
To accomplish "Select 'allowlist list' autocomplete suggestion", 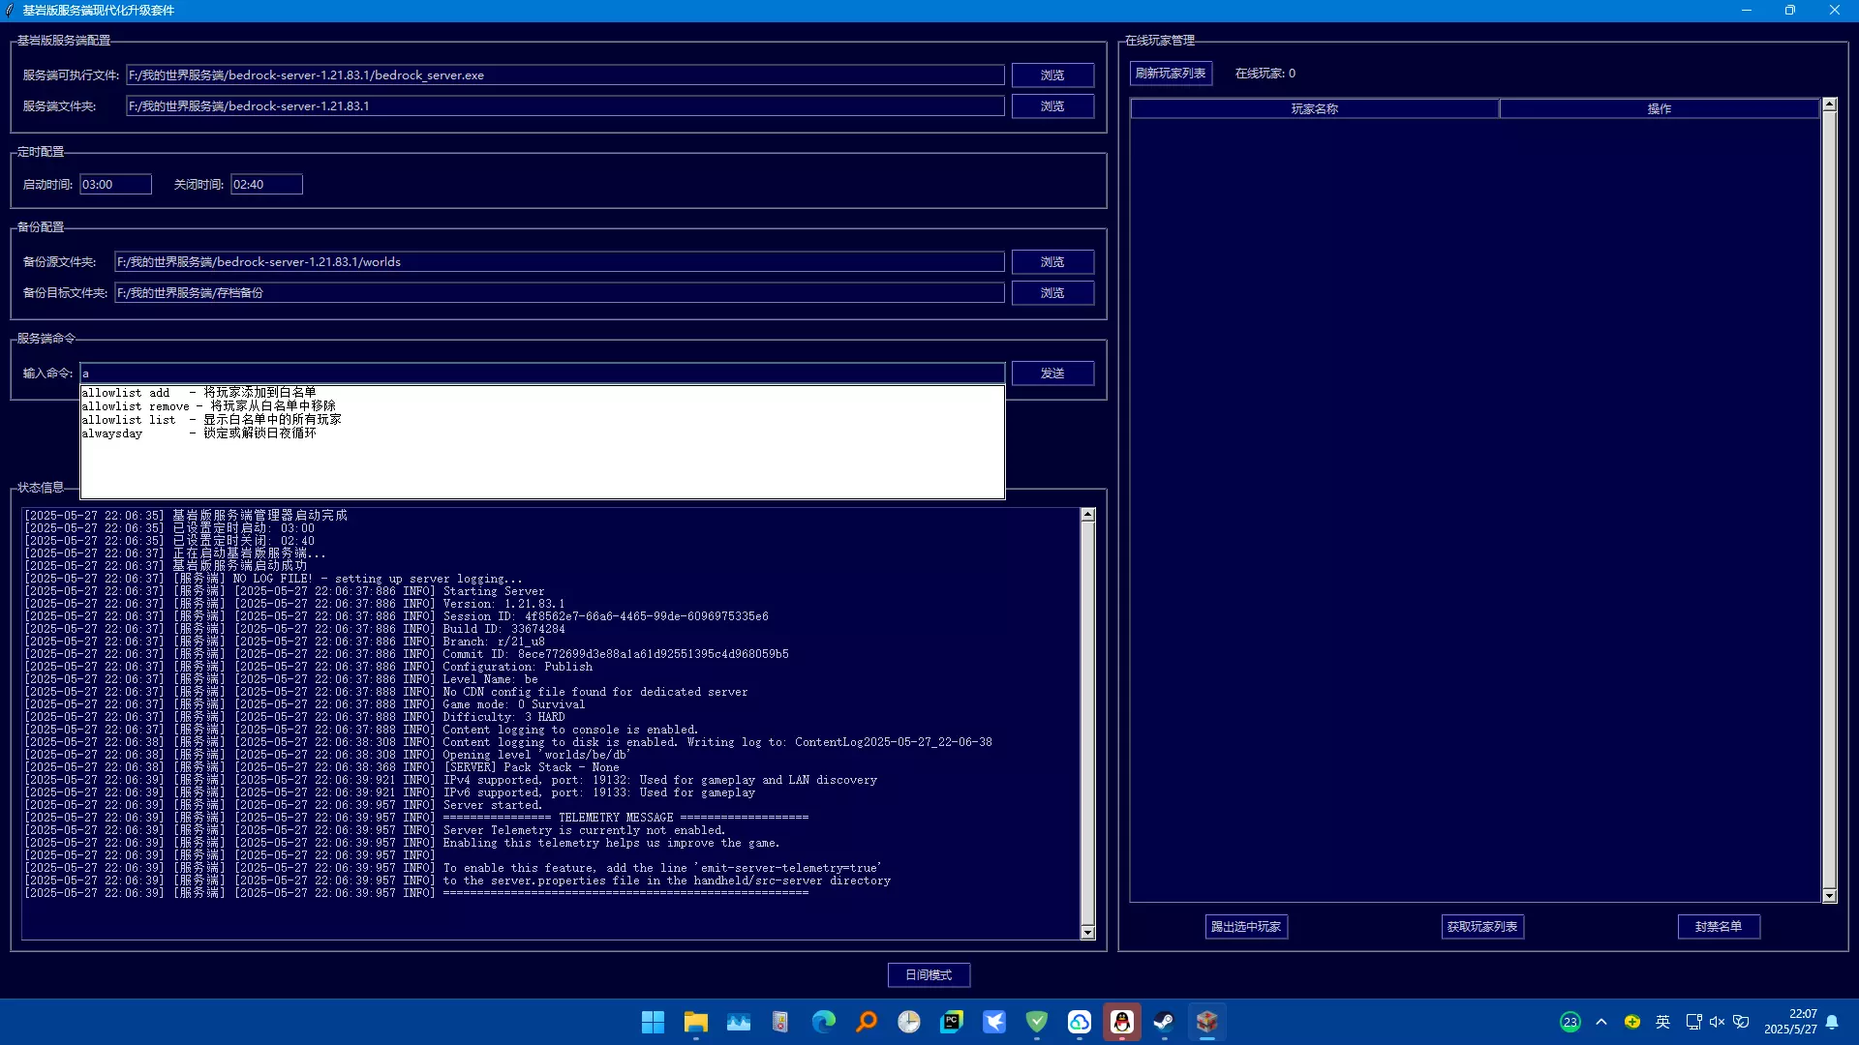I will point(542,420).
